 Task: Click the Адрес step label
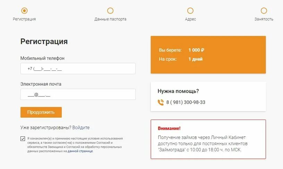coord(190,19)
